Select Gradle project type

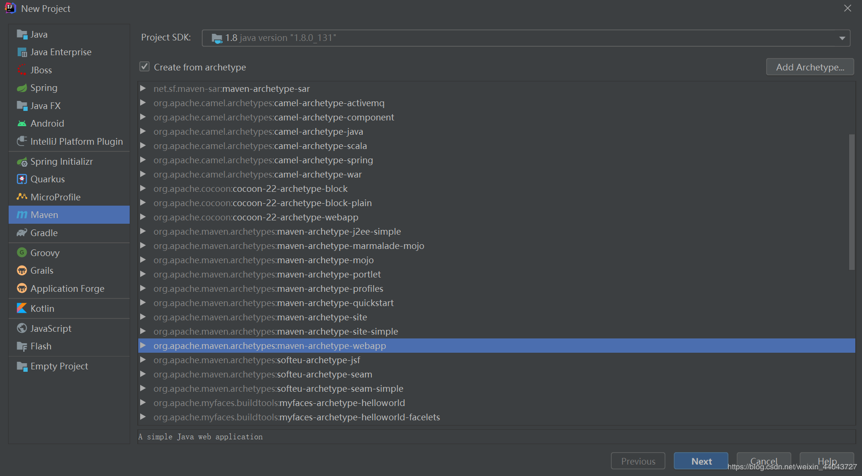point(69,233)
